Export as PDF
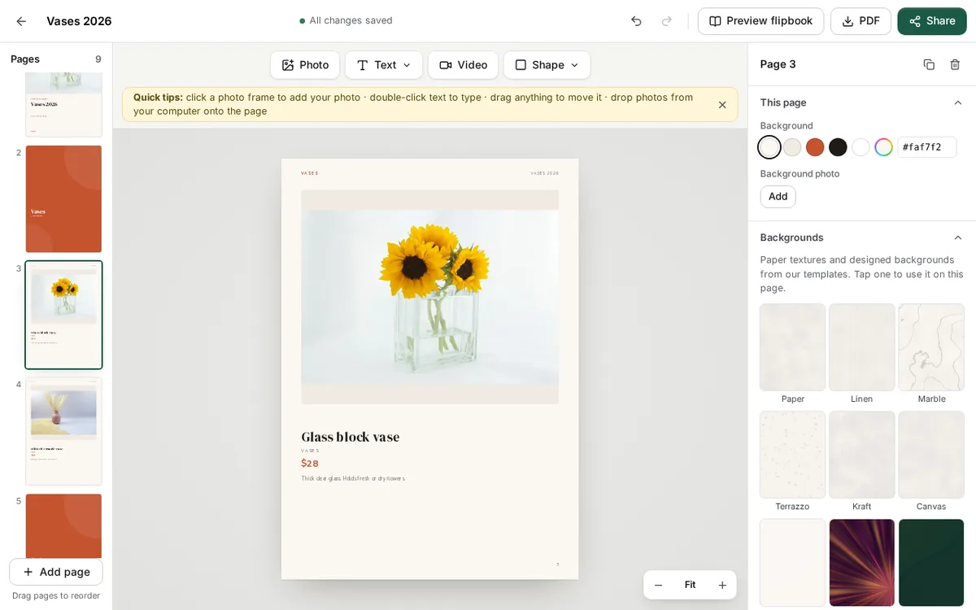Image resolution: width=976 pixels, height=610 pixels. [x=861, y=21]
